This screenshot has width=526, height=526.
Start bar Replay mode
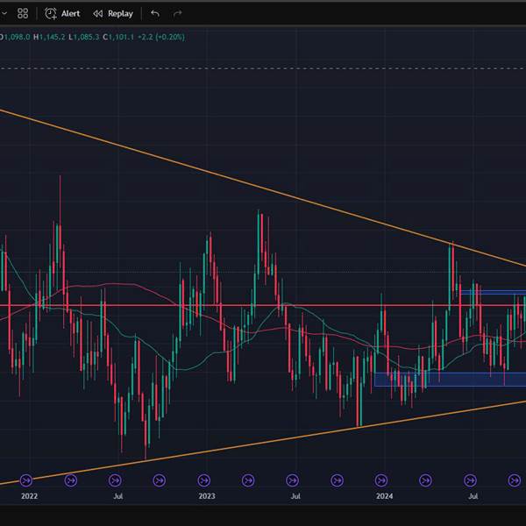click(x=113, y=13)
